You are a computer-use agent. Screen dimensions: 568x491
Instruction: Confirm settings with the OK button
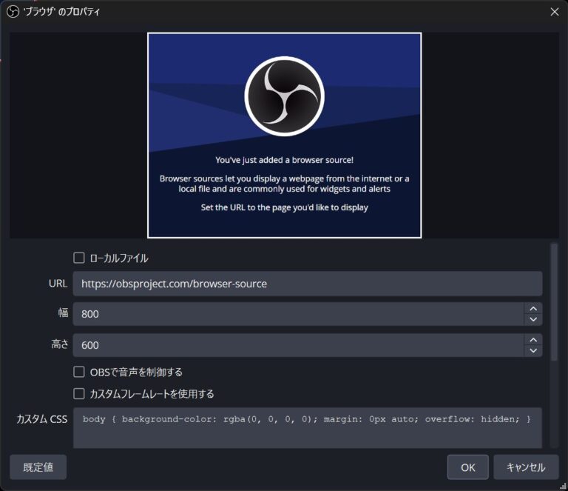click(467, 467)
